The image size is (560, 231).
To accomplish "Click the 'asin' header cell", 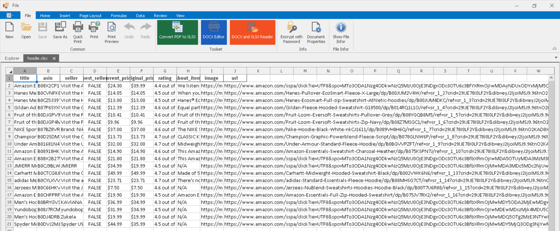I will pos(48,78).
